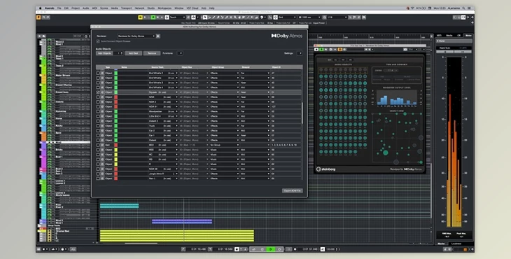Click the blue Renderer Output Level meter
Viewport: 511px width, 259px height.
click(397, 98)
